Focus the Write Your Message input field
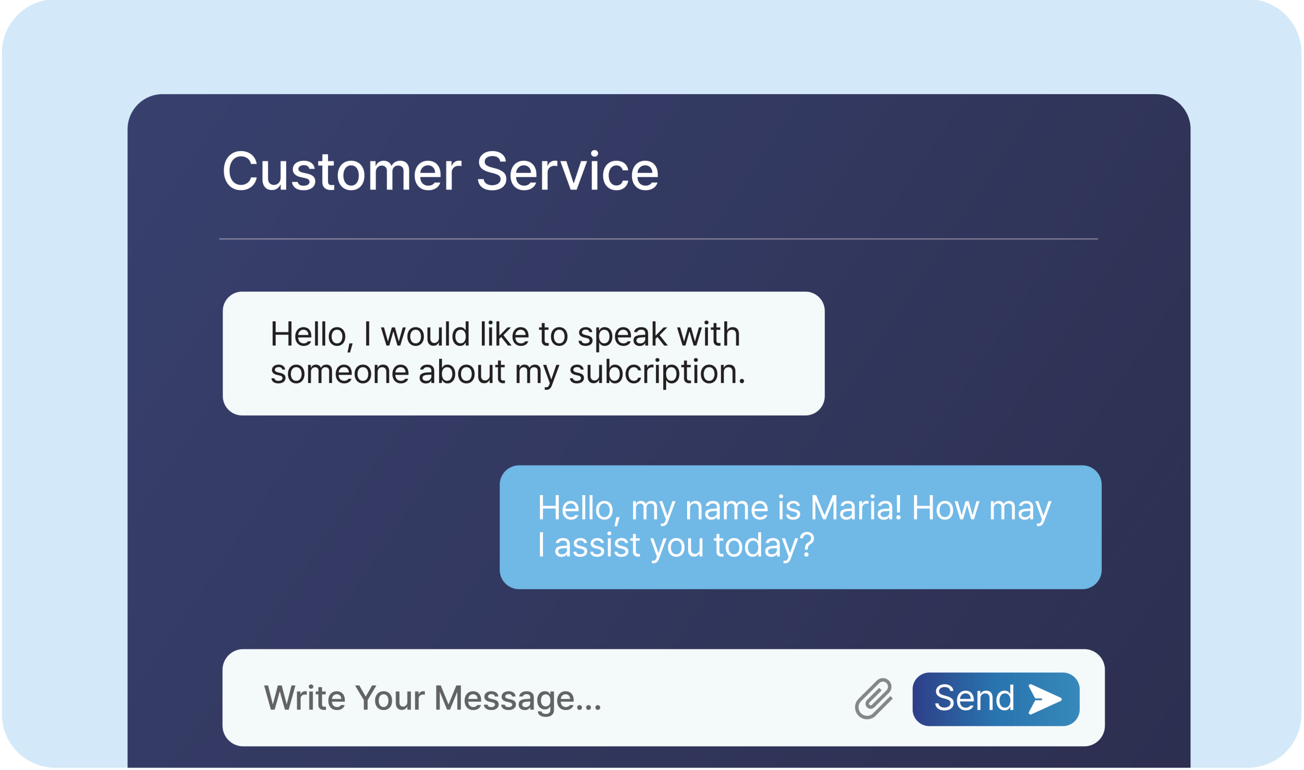Image resolution: width=1304 pixels, height=770 pixels. click(664, 698)
